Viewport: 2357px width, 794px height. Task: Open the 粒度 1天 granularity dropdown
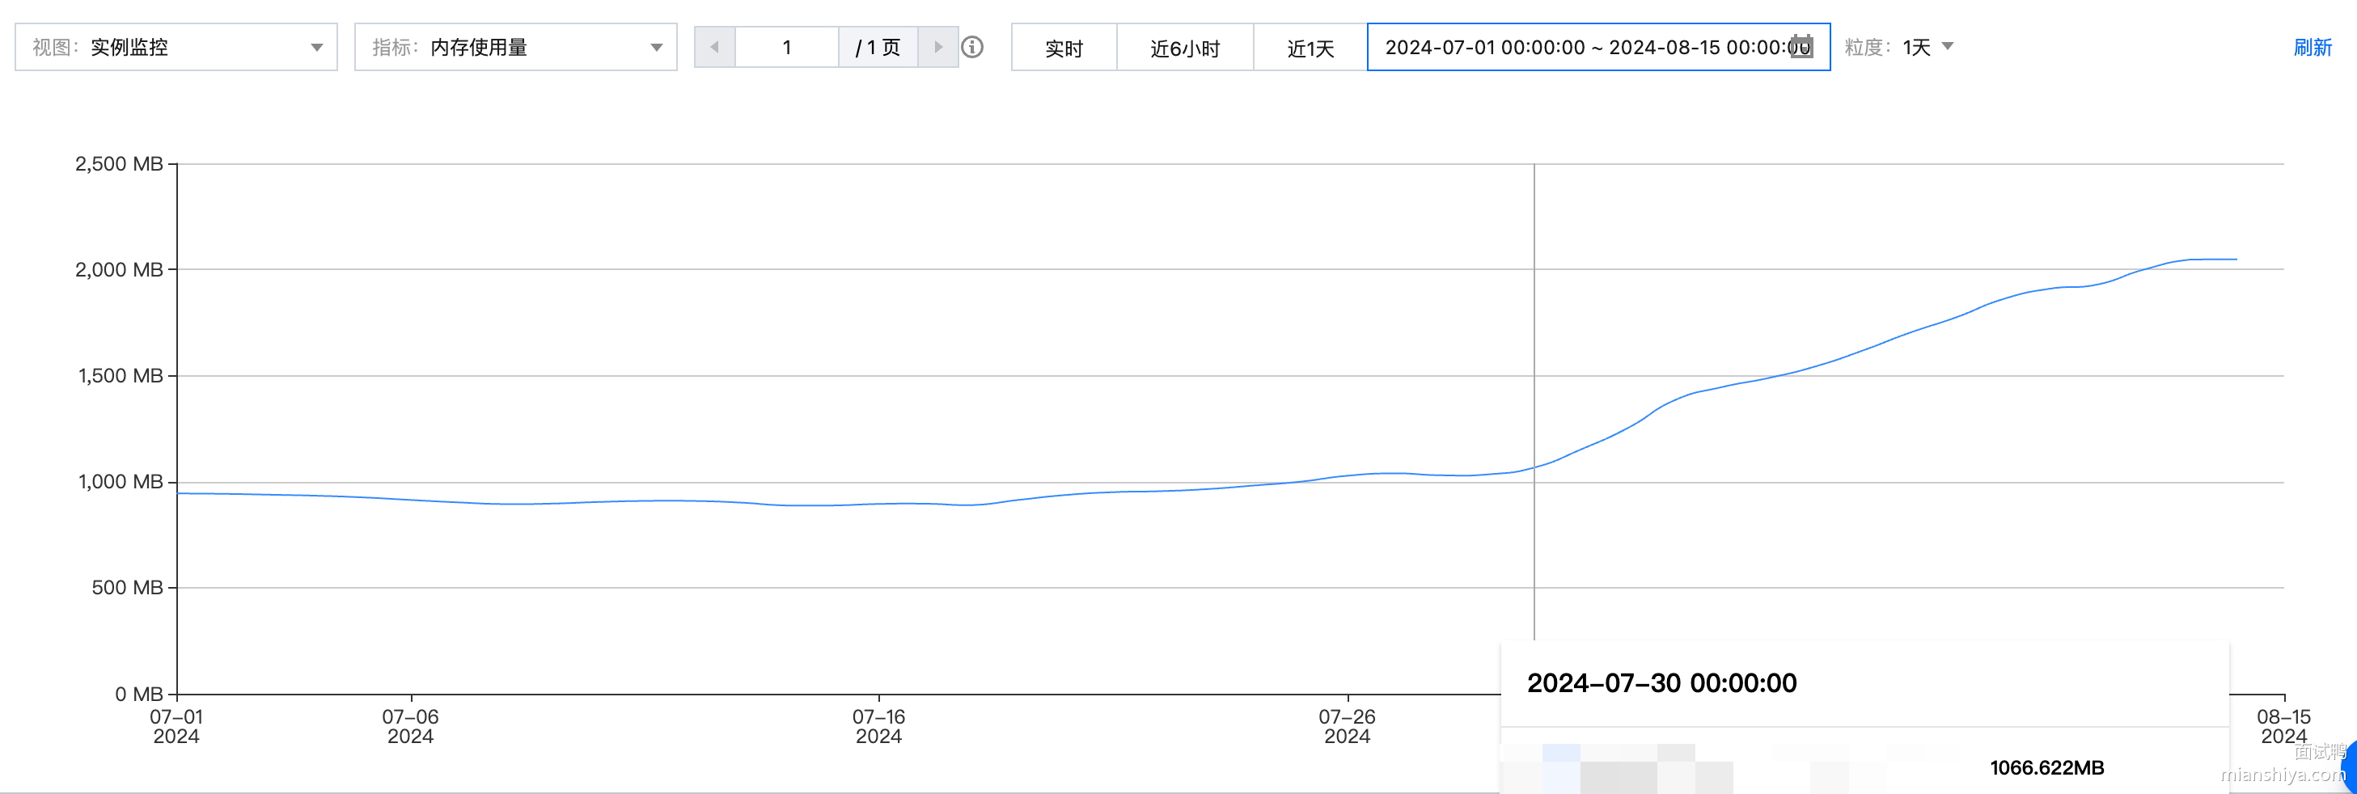(x=1927, y=48)
